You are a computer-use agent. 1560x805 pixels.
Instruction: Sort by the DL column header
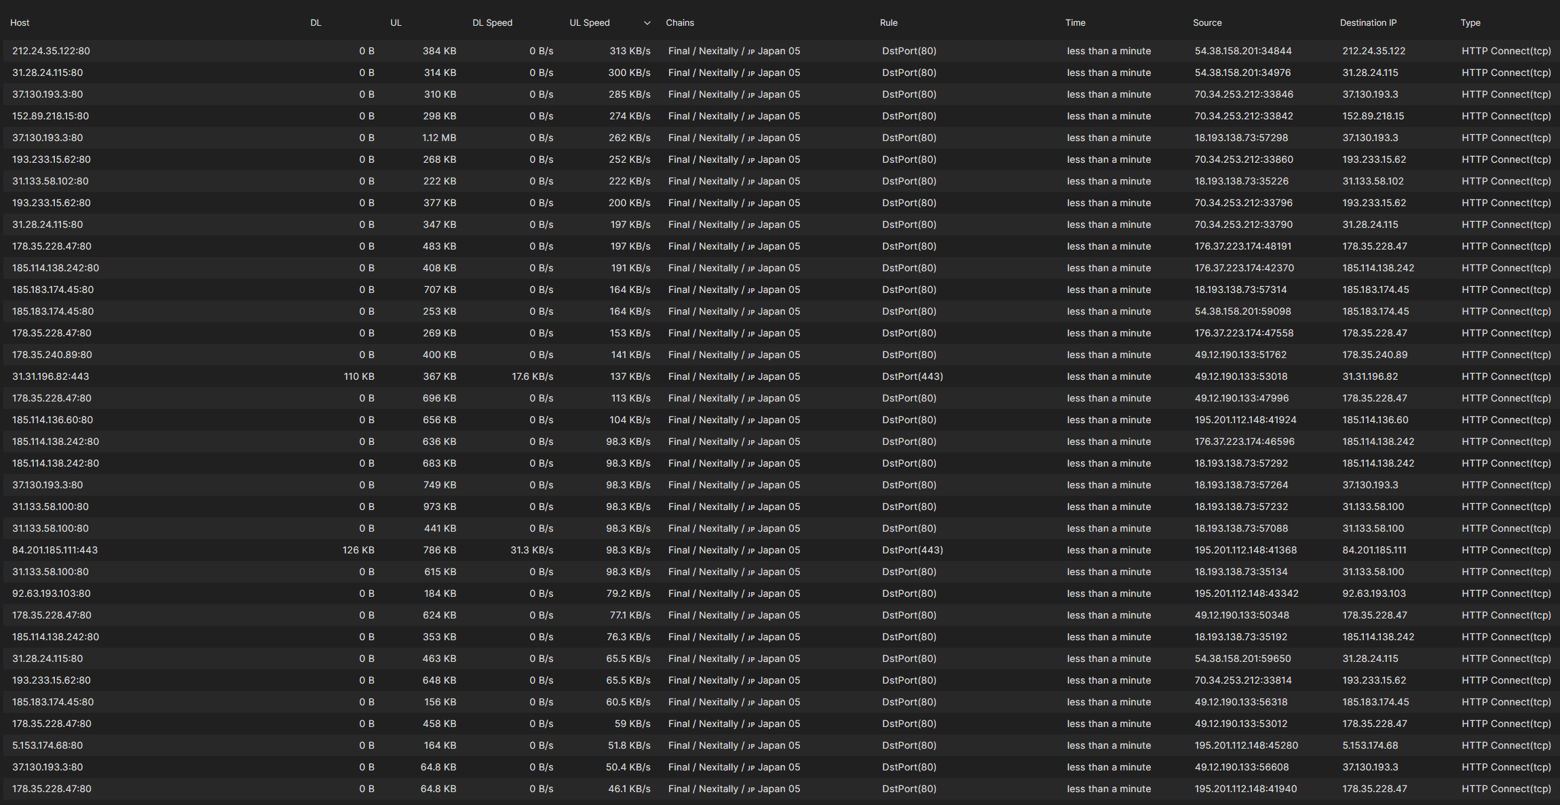tap(316, 23)
